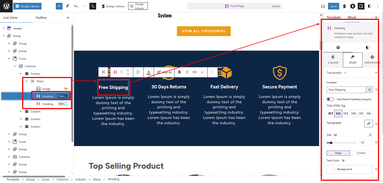Click the font Size slider track
The width and height of the screenshot is (383, 183).
(341, 143)
